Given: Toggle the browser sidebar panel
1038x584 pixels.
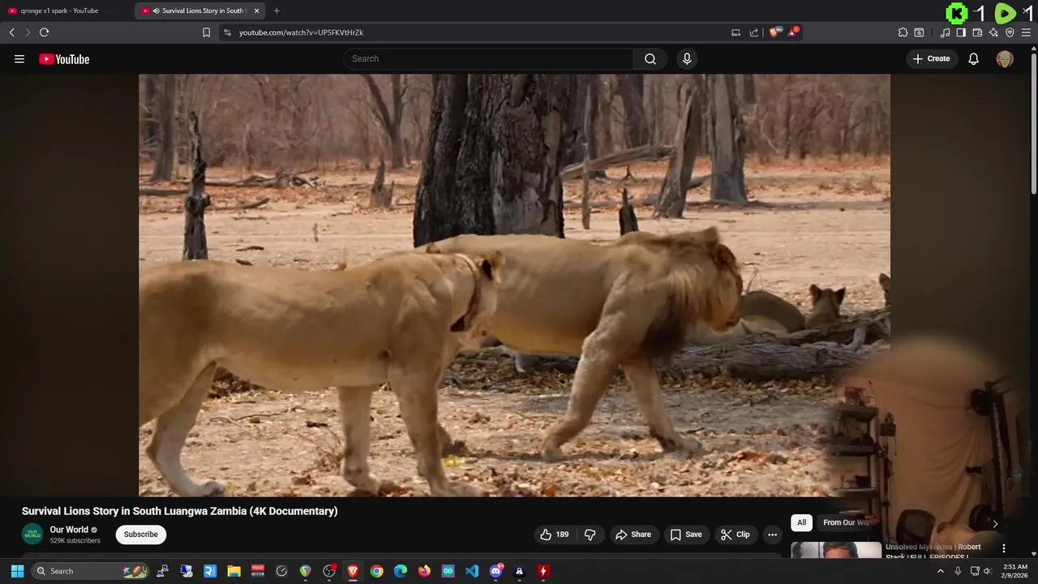Looking at the screenshot, I should point(961,32).
